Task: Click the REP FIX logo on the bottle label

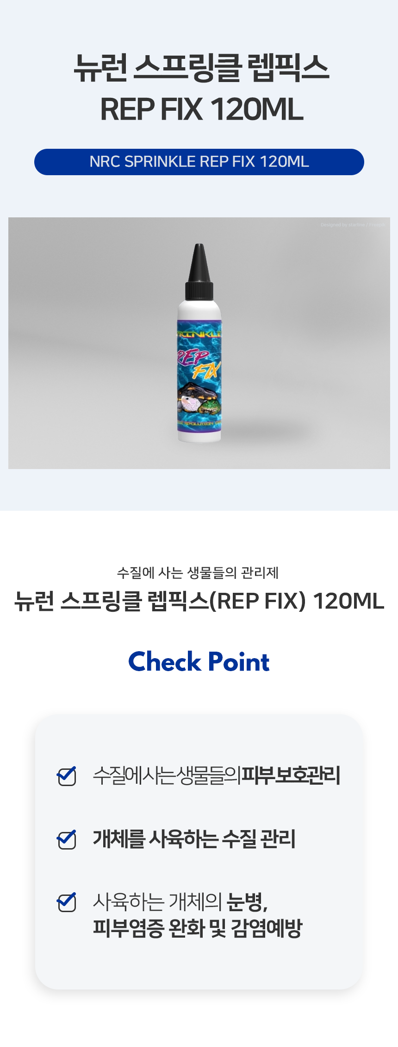Action: click(x=199, y=363)
